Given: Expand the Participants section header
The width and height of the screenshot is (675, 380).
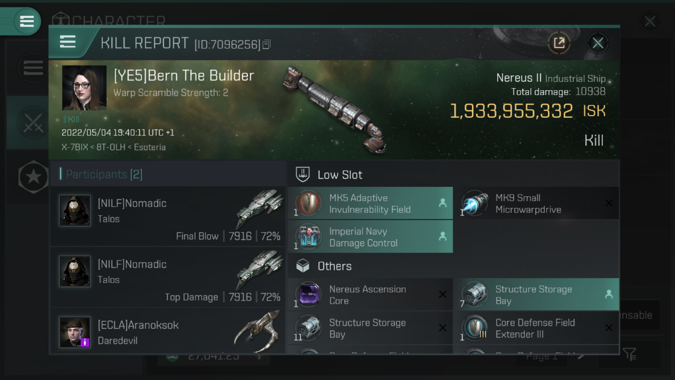Looking at the screenshot, I should coord(104,175).
